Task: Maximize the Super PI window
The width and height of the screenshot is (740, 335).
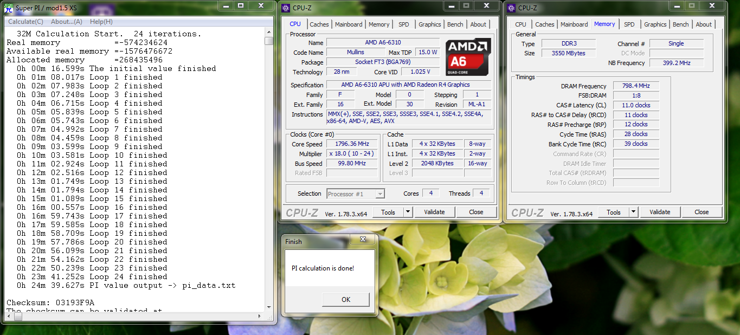Action: pyautogui.click(x=241, y=5)
